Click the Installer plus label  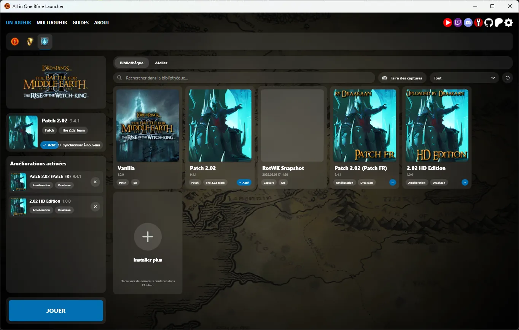pos(148,260)
